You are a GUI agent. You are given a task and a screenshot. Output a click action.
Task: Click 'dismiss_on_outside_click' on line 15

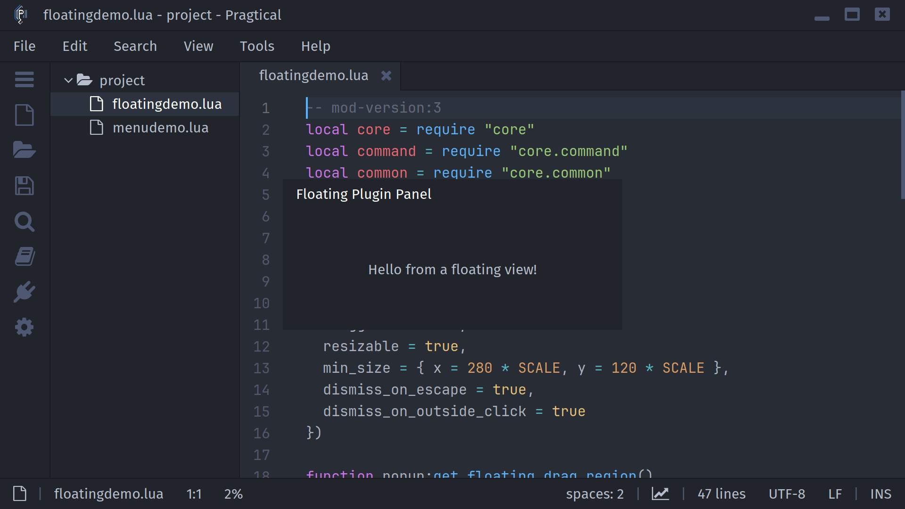coord(425,411)
